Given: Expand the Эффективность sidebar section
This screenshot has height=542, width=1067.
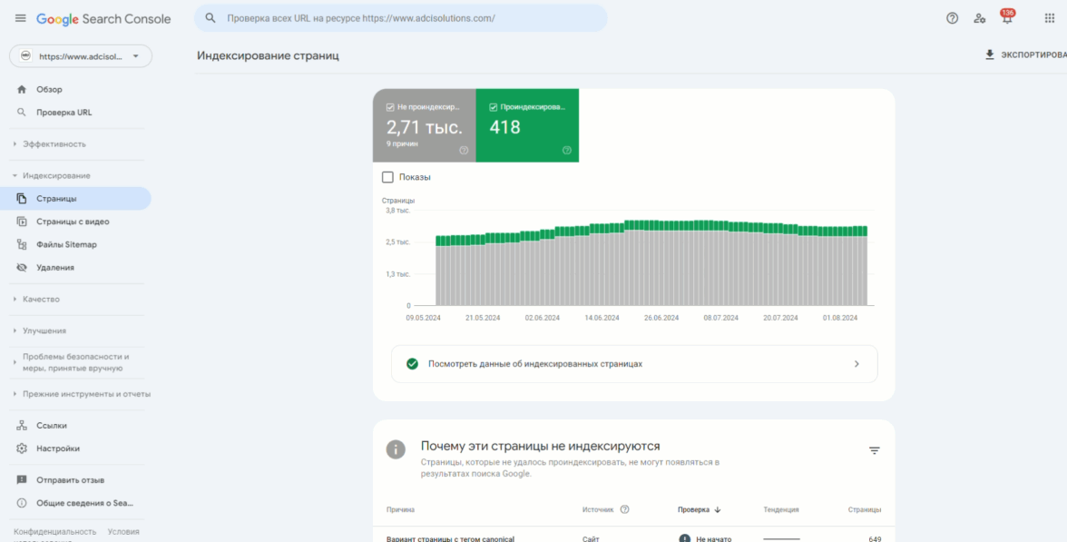Looking at the screenshot, I should click(54, 144).
